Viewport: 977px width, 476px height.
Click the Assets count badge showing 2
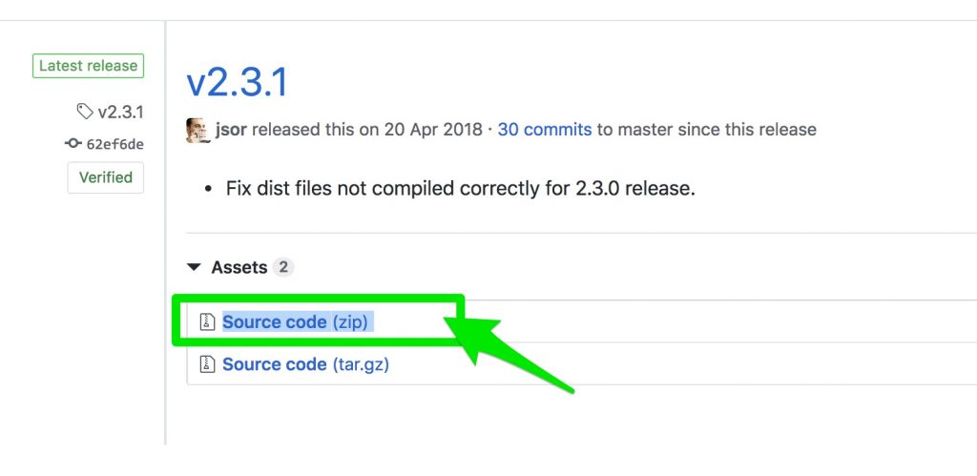pyautogui.click(x=282, y=268)
